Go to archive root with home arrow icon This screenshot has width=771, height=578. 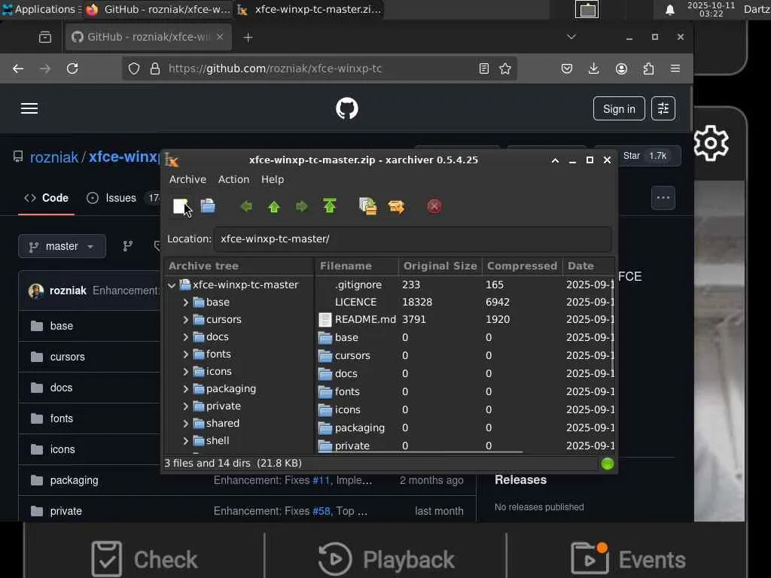(330, 206)
